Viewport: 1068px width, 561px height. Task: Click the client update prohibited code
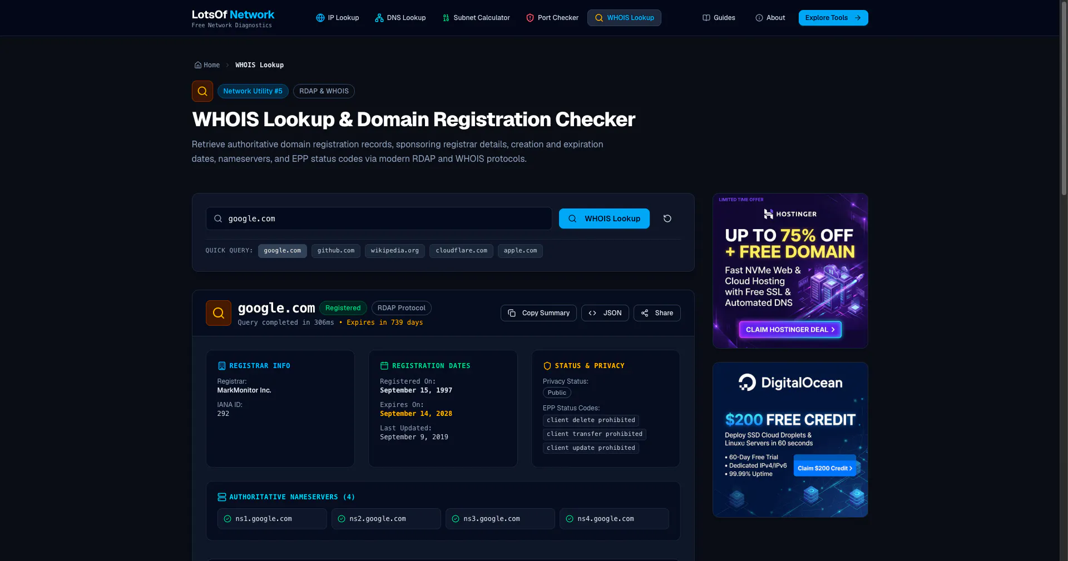(591, 448)
